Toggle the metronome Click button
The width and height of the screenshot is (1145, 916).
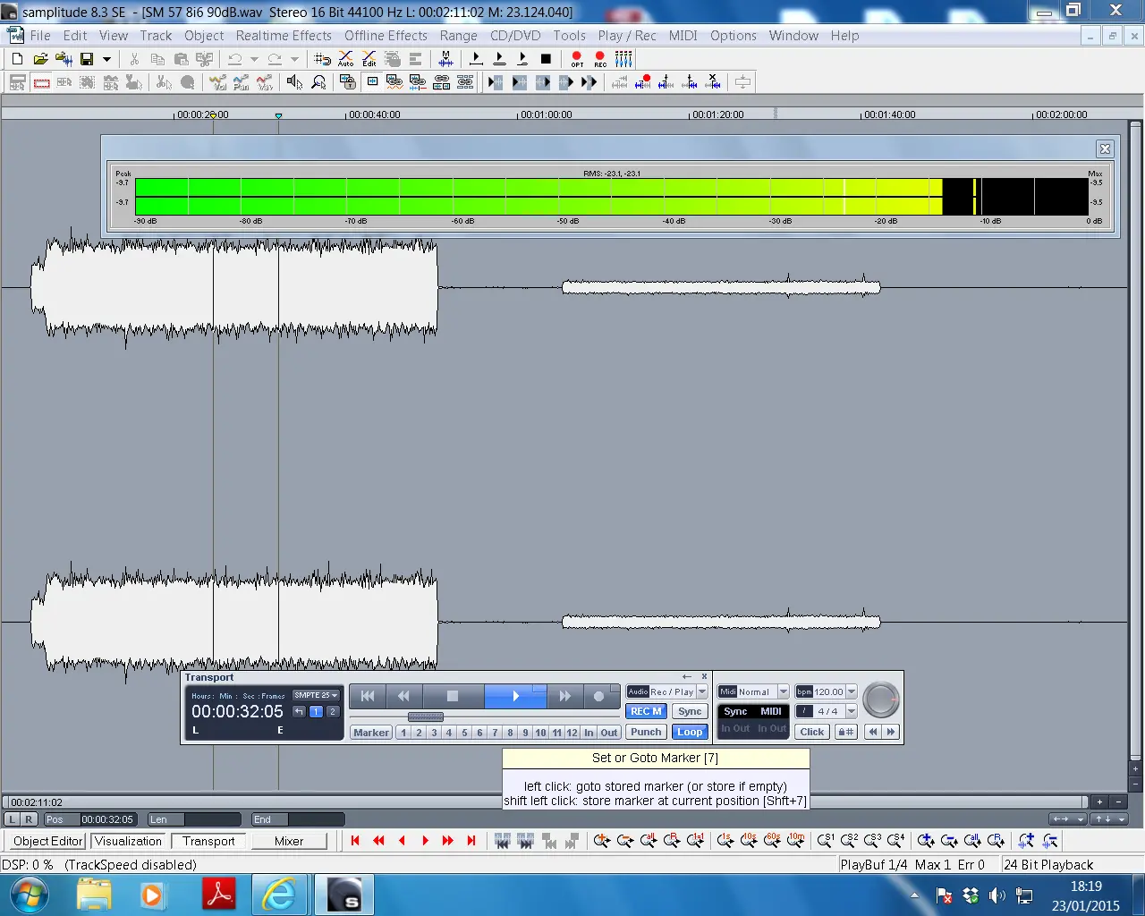coord(812,732)
